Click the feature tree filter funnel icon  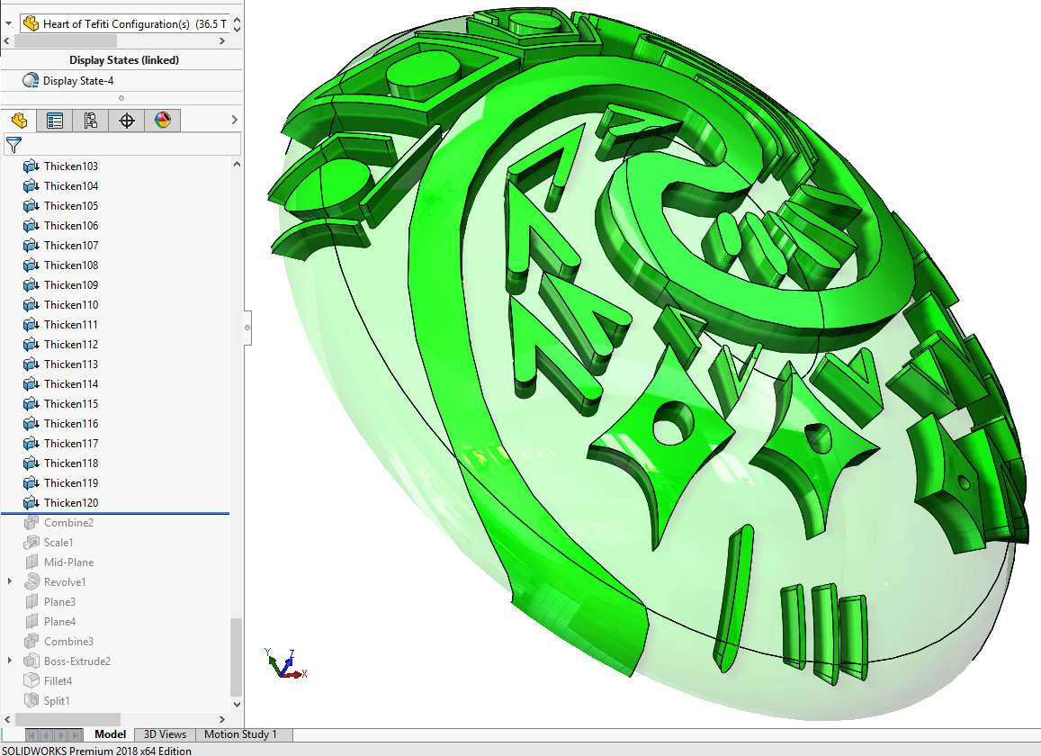pyautogui.click(x=13, y=145)
